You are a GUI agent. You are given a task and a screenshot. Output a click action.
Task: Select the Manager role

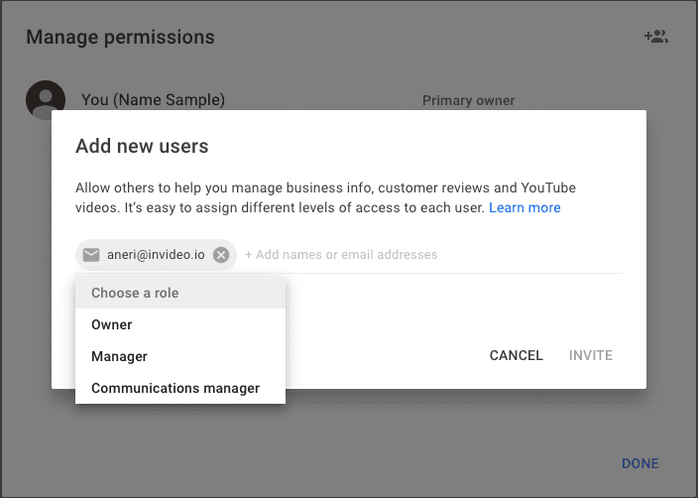point(119,356)
